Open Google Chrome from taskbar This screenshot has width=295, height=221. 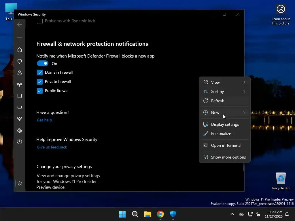(x=160, y=214)
